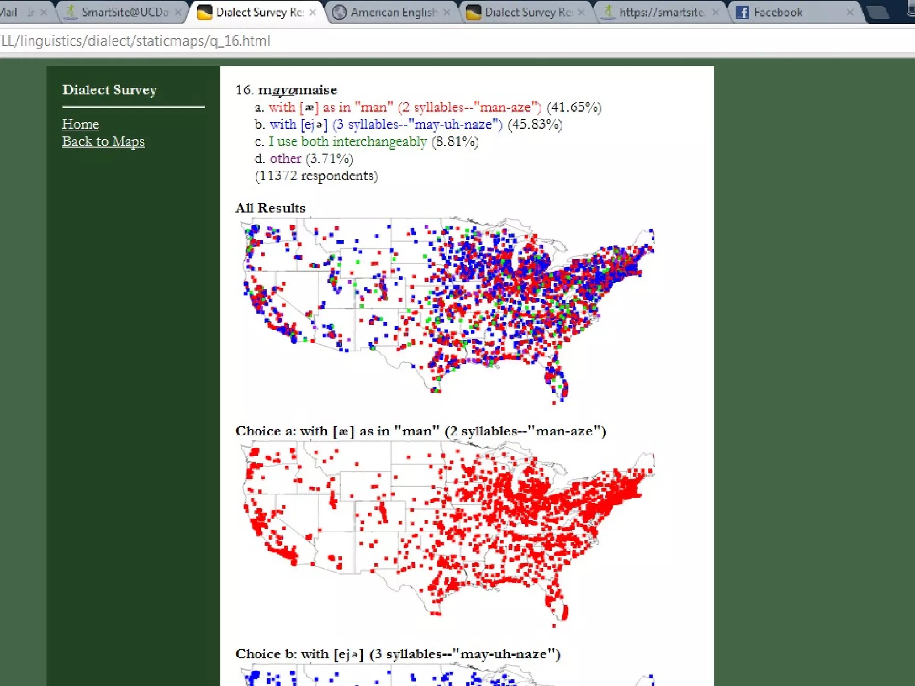Click the active Dialect Survey tab favicon
915x686 pixels.
(205, 12)
